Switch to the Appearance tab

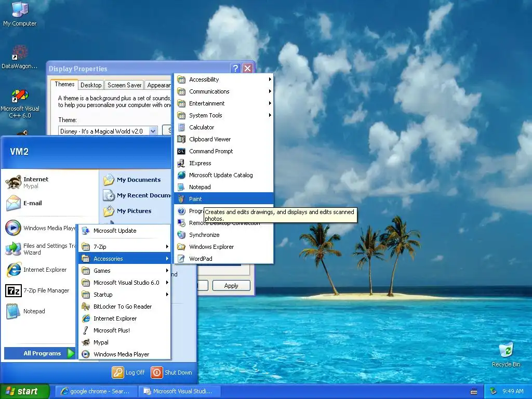coord(158,85)
